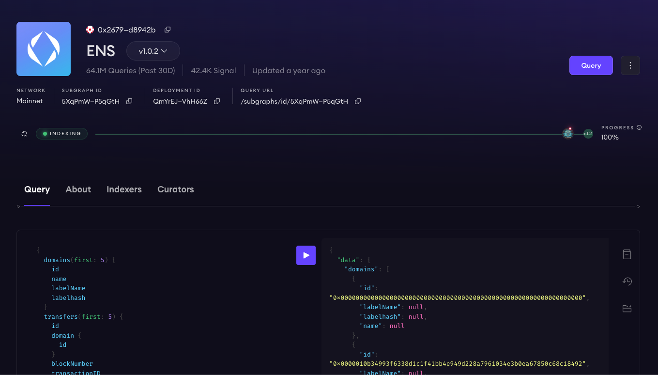Click the Progress info icon
Screen dimensions: 658x375
[639, 128]
